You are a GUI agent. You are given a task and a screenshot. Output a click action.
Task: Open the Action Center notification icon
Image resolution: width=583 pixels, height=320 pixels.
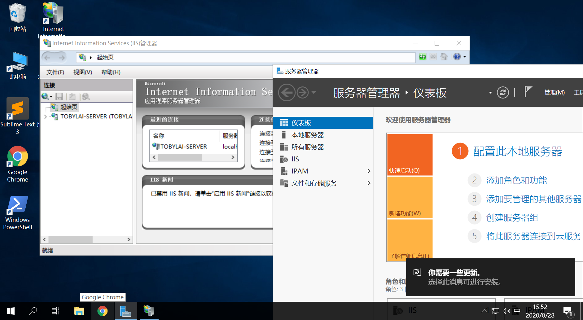coord(568,311)
